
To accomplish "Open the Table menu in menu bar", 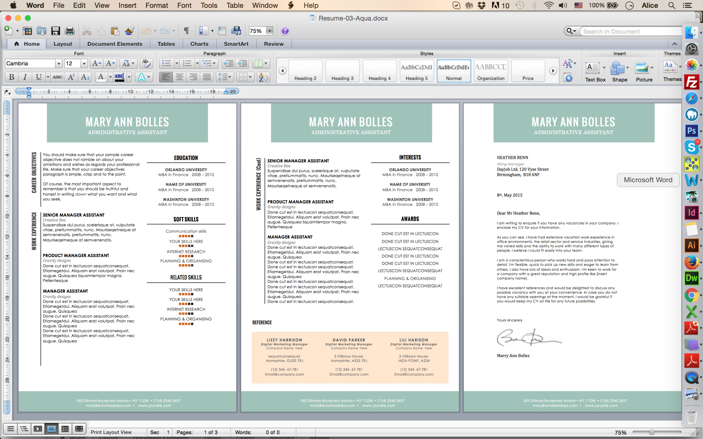I will click(x=235, y=5).
